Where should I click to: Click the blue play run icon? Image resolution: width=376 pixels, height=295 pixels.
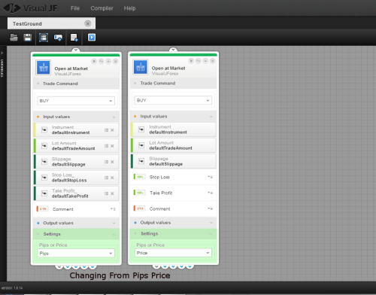[92, 38]
